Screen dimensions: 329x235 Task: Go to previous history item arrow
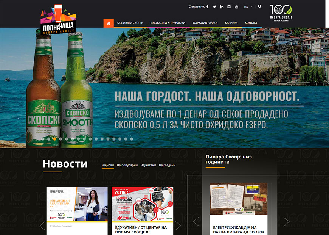pyautogui.click(x=196, y=221)
